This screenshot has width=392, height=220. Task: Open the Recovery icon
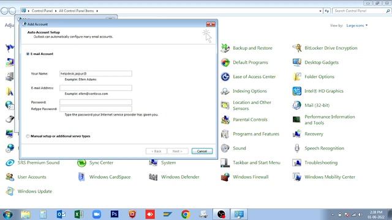[296, 134]
